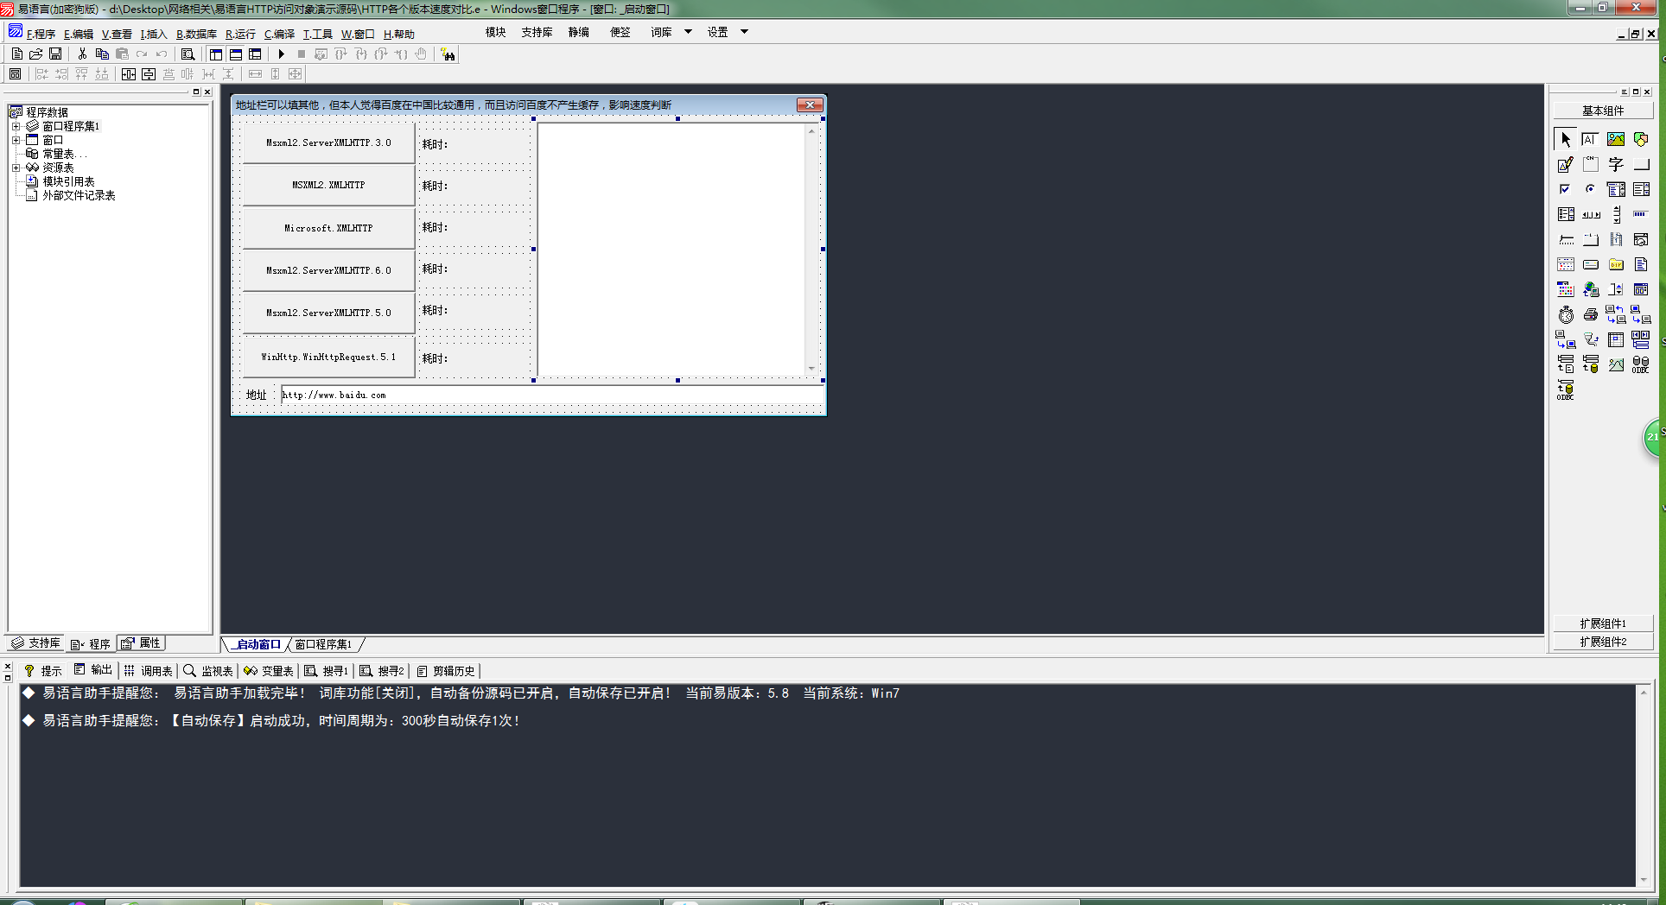
Task: Open the 剪辑历史 tab
Action: [x=446, y=671]
